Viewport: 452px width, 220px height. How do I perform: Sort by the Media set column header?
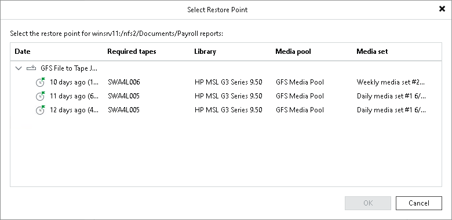pos(372,52)
